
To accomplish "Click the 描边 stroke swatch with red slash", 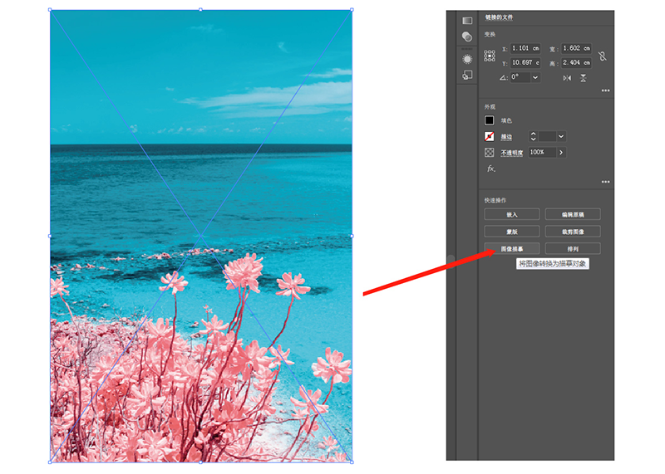I will coord(490,136).
